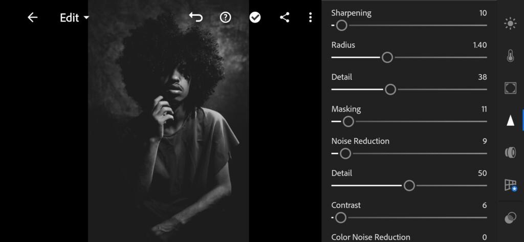Open help via the question mark icon
This screenshot has height=242, width=524.
(x=226, y=17)
